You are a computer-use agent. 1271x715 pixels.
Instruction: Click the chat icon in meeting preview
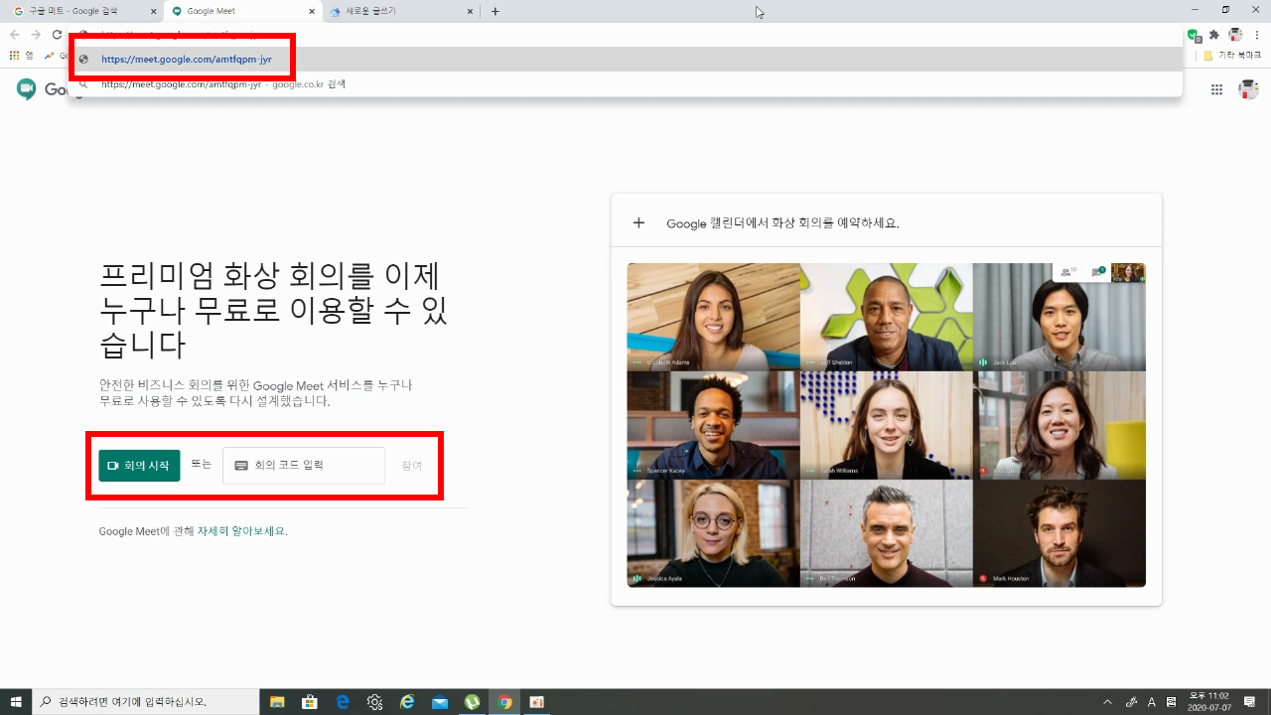tap(1097, 271)
